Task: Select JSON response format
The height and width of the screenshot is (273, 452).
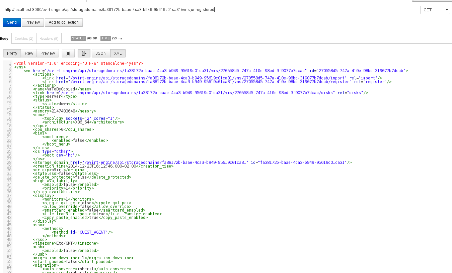Action: click(100, 53)
